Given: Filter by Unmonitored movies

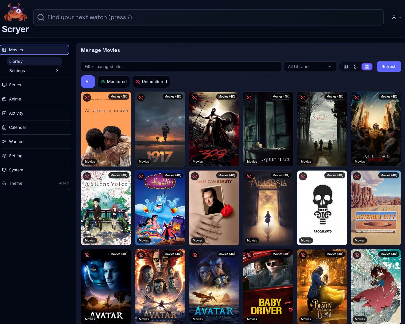Looking at the screenshot, I should click(151, 82).
